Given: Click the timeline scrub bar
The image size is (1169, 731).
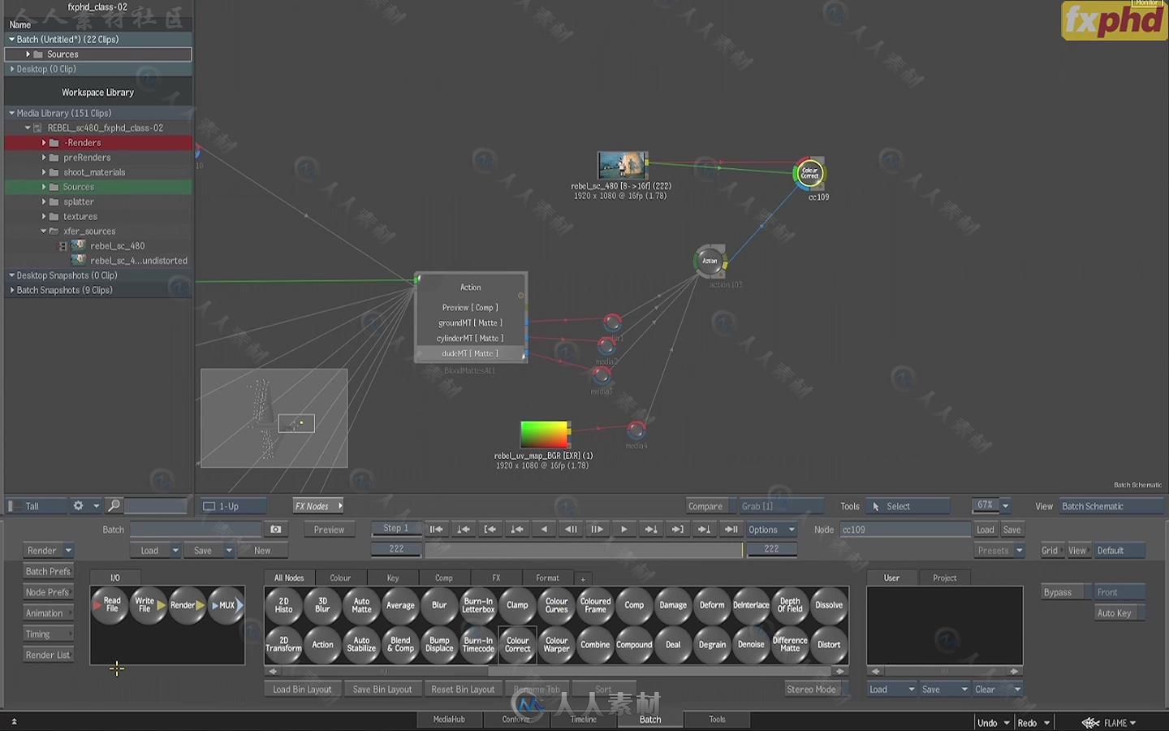Looking at the screenshot, I should (584, 550).
